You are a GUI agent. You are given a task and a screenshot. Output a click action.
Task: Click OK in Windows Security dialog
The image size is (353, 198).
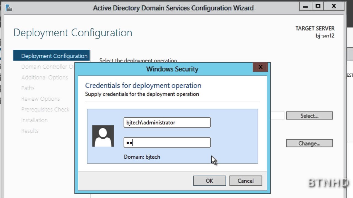pos(209,181)
